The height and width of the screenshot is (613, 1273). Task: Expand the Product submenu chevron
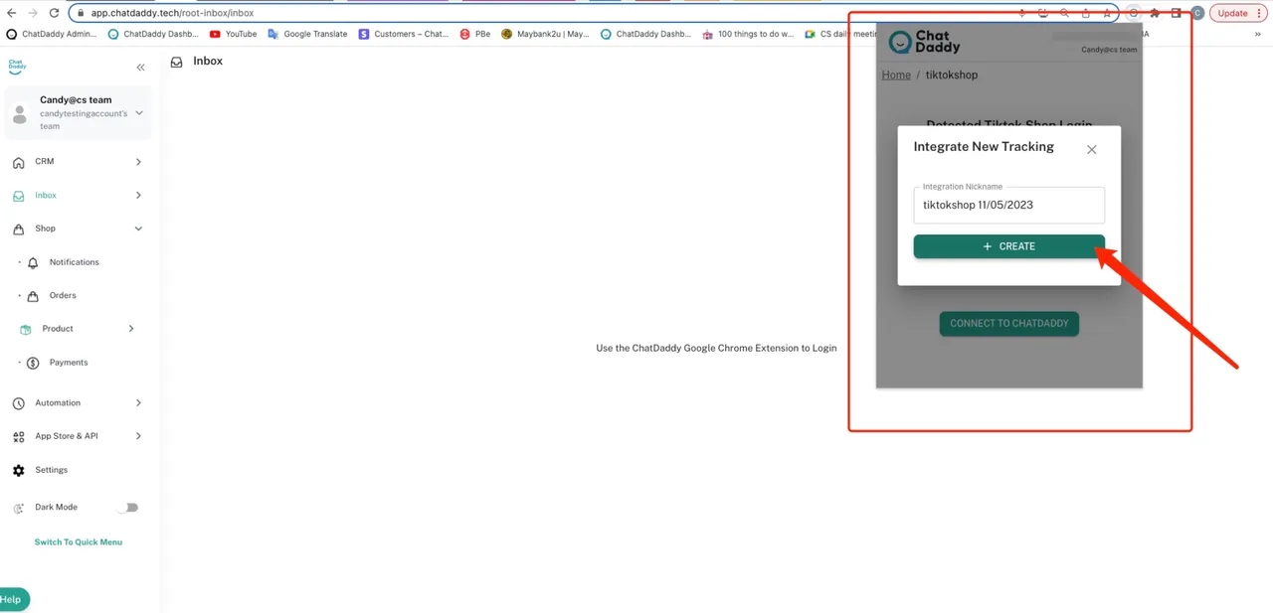131,329
